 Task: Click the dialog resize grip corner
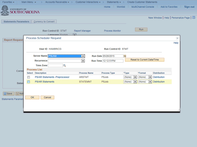178,110
